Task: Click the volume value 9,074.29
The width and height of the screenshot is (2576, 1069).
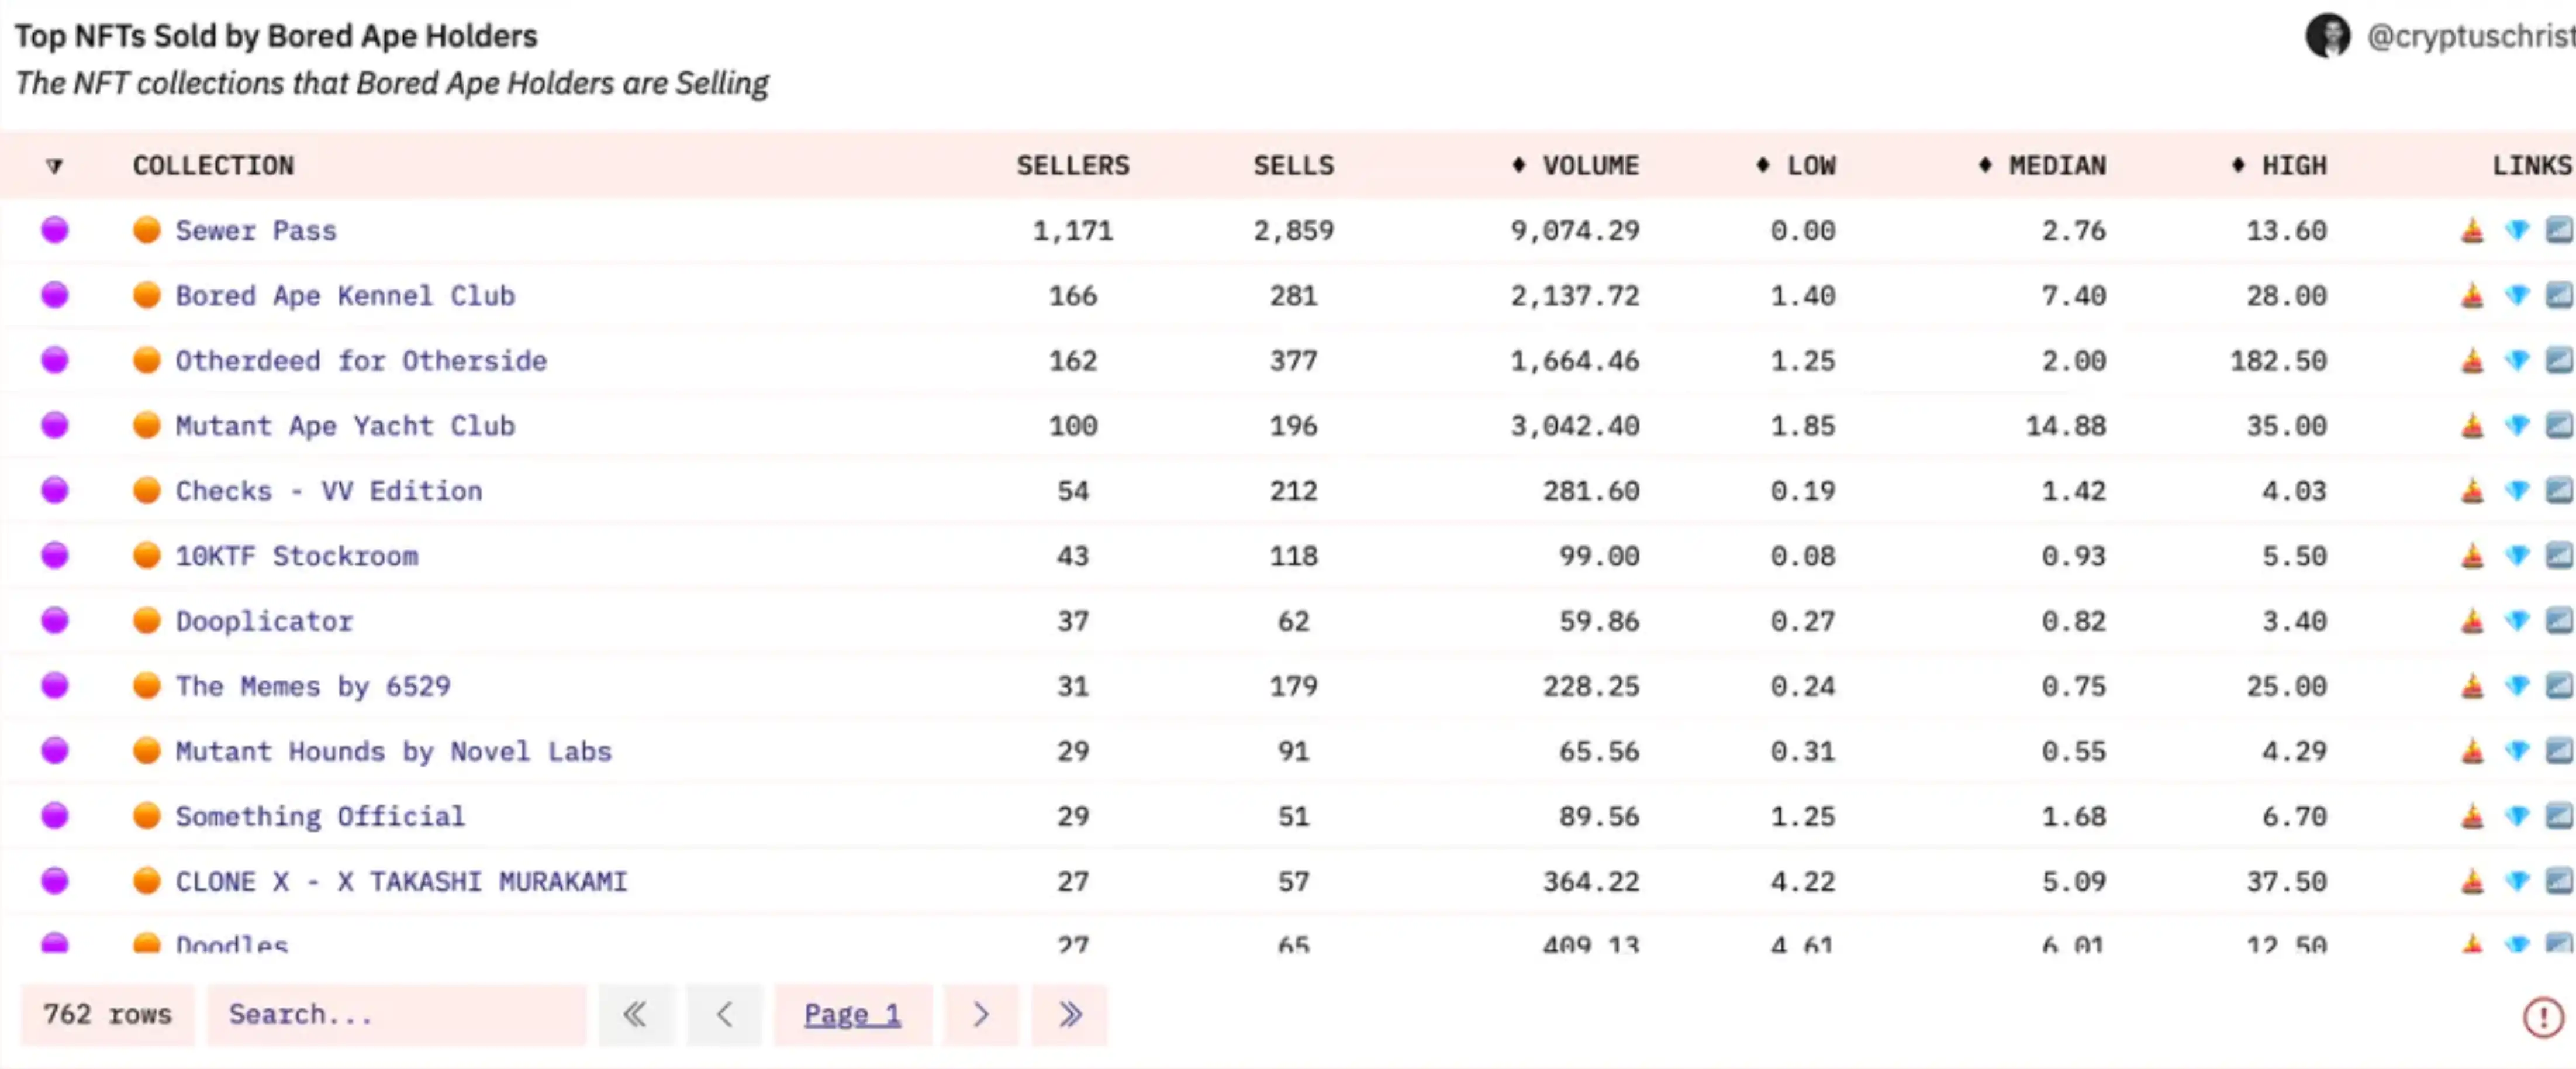Action: point(1575,231)
